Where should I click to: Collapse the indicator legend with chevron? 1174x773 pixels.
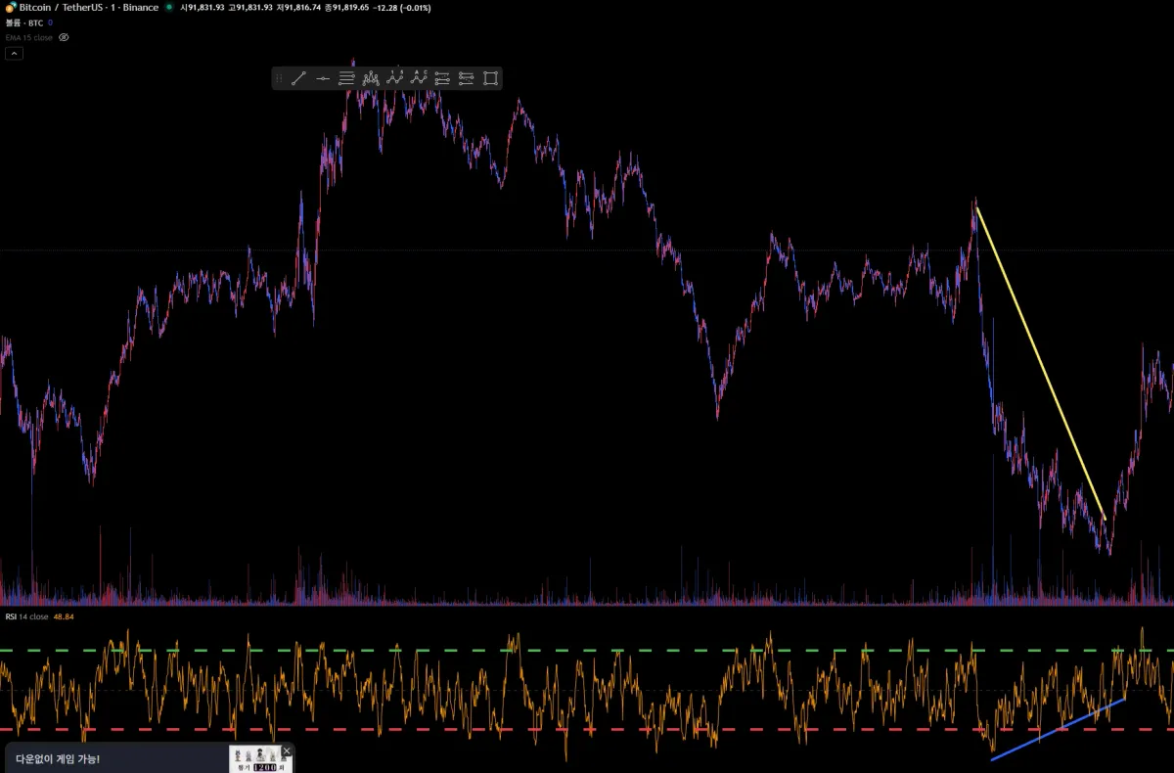click(14, 54)
